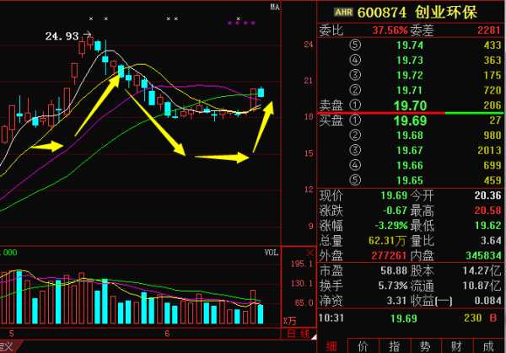Click the AHR badge beside stock code
The width and height of the screenshot is (506, 353).
(x=344, y=12)
